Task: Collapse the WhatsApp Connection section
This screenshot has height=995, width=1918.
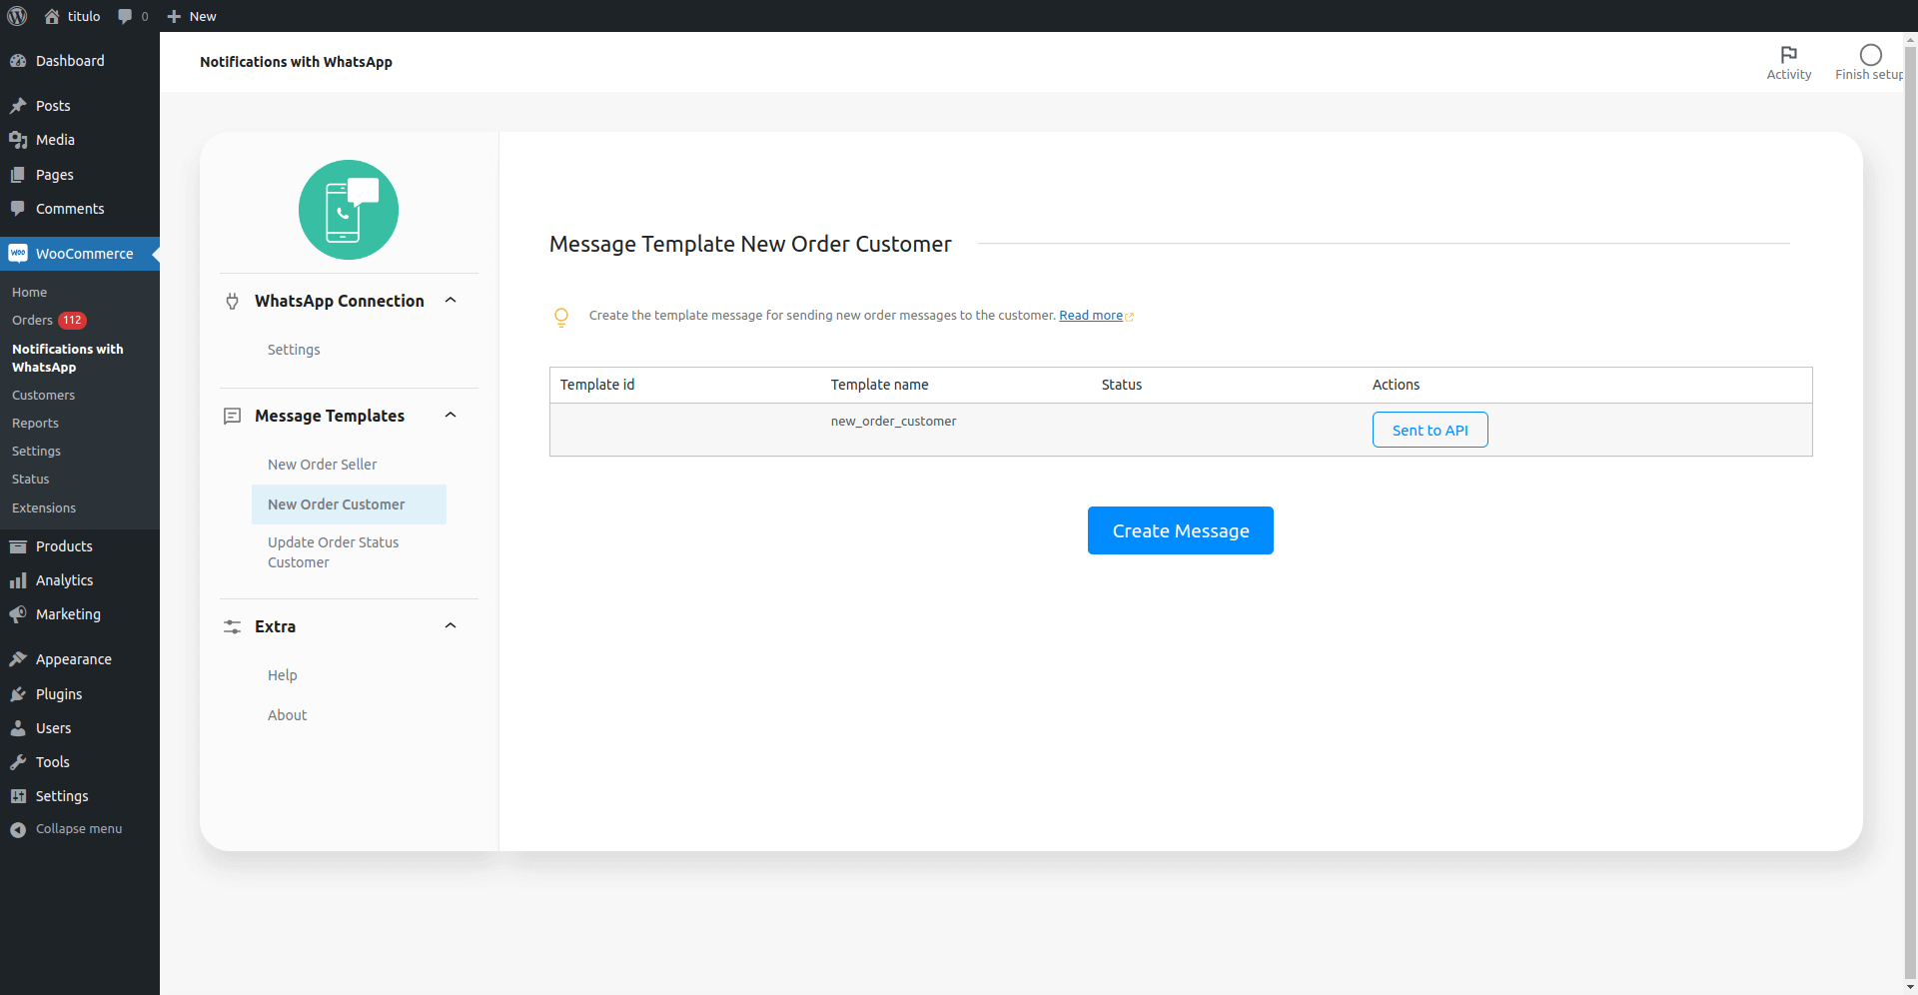Action: 451,300
